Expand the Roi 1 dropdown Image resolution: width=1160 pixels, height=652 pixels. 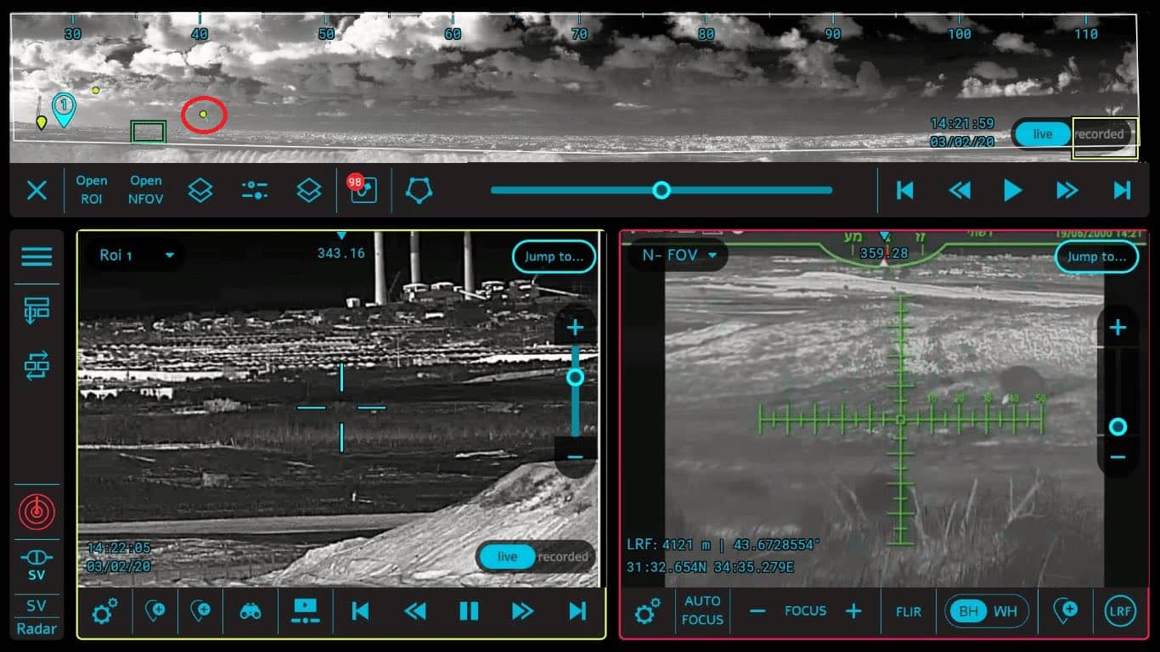coord(133,256)
